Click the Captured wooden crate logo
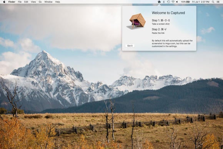Image resolution: width=223 pixels, height=149 pixels. tap(136, 22)
